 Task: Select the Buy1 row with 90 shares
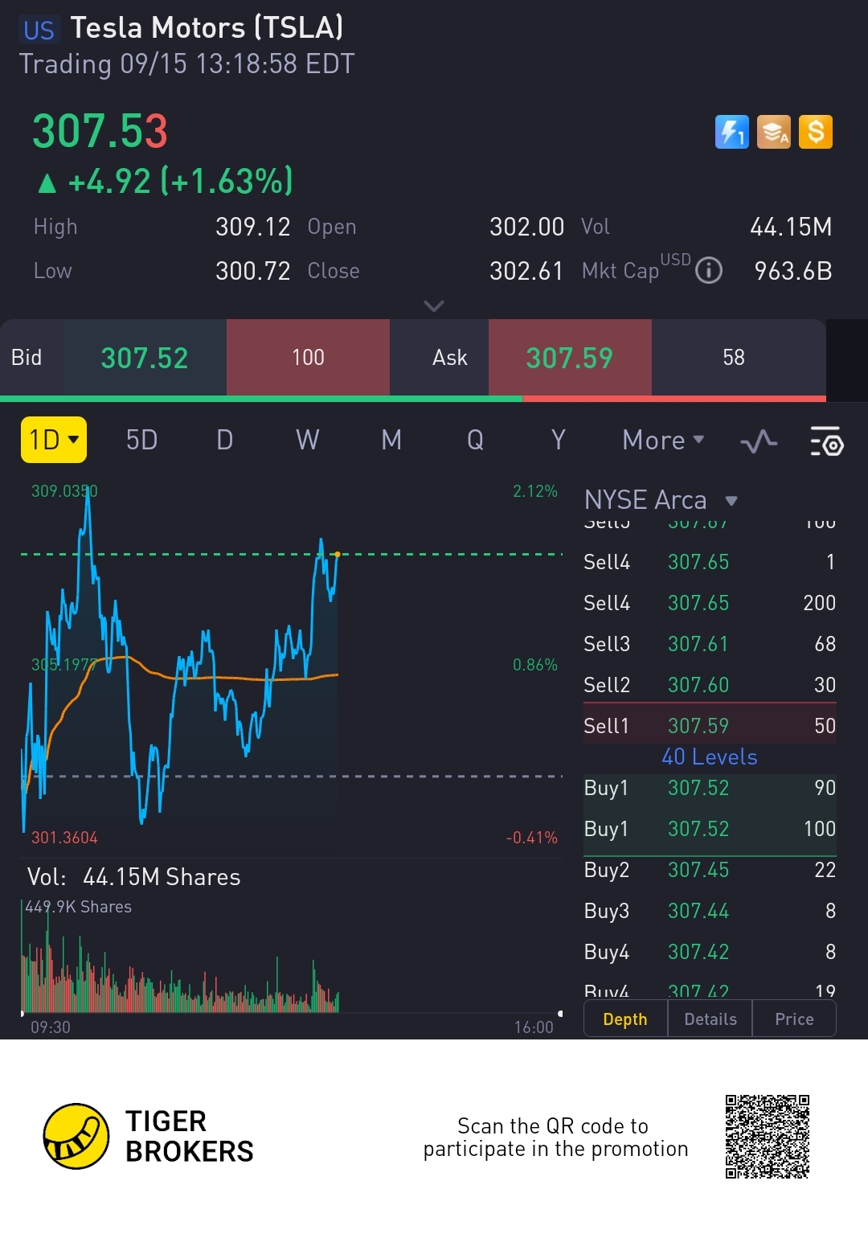[710, 787]
